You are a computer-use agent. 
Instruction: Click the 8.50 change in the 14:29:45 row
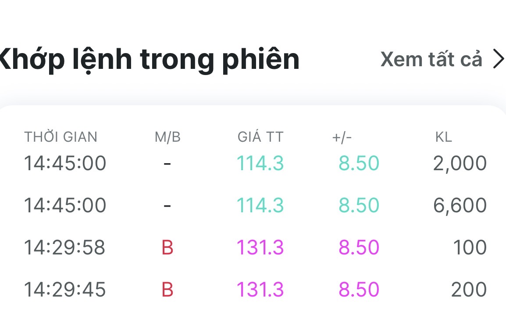359,290
